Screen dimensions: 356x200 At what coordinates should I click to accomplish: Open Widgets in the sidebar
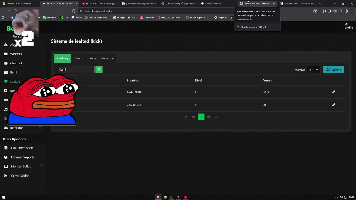pyautogui.click(x=16, y=54)
